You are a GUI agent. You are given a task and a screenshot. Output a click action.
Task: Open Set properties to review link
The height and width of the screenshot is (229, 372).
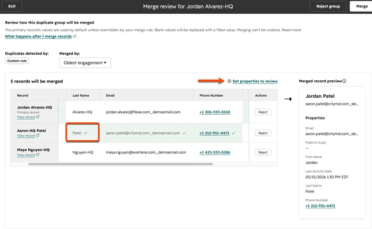(x=255, y=81)
